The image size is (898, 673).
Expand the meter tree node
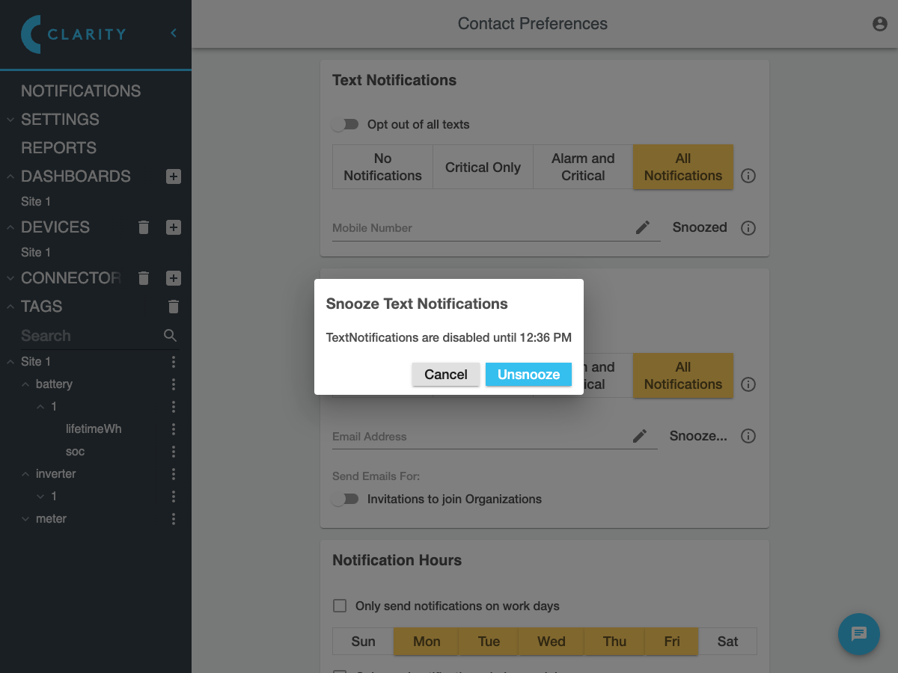[26, 519]
